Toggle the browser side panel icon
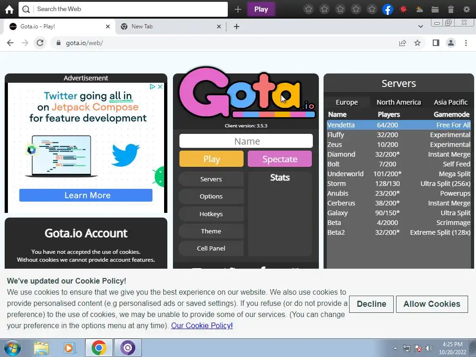Image resolution: width=476 pixels, height=357 pixels. click(436, 43)
